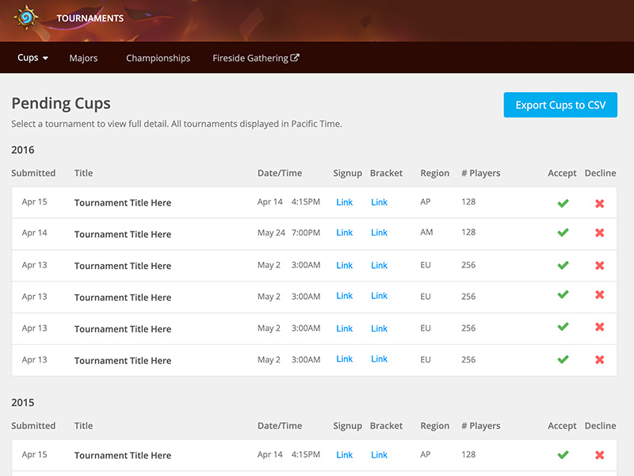Decline the pending 2015 tournament
The image size is (634, 476).
tap(600, 455)
